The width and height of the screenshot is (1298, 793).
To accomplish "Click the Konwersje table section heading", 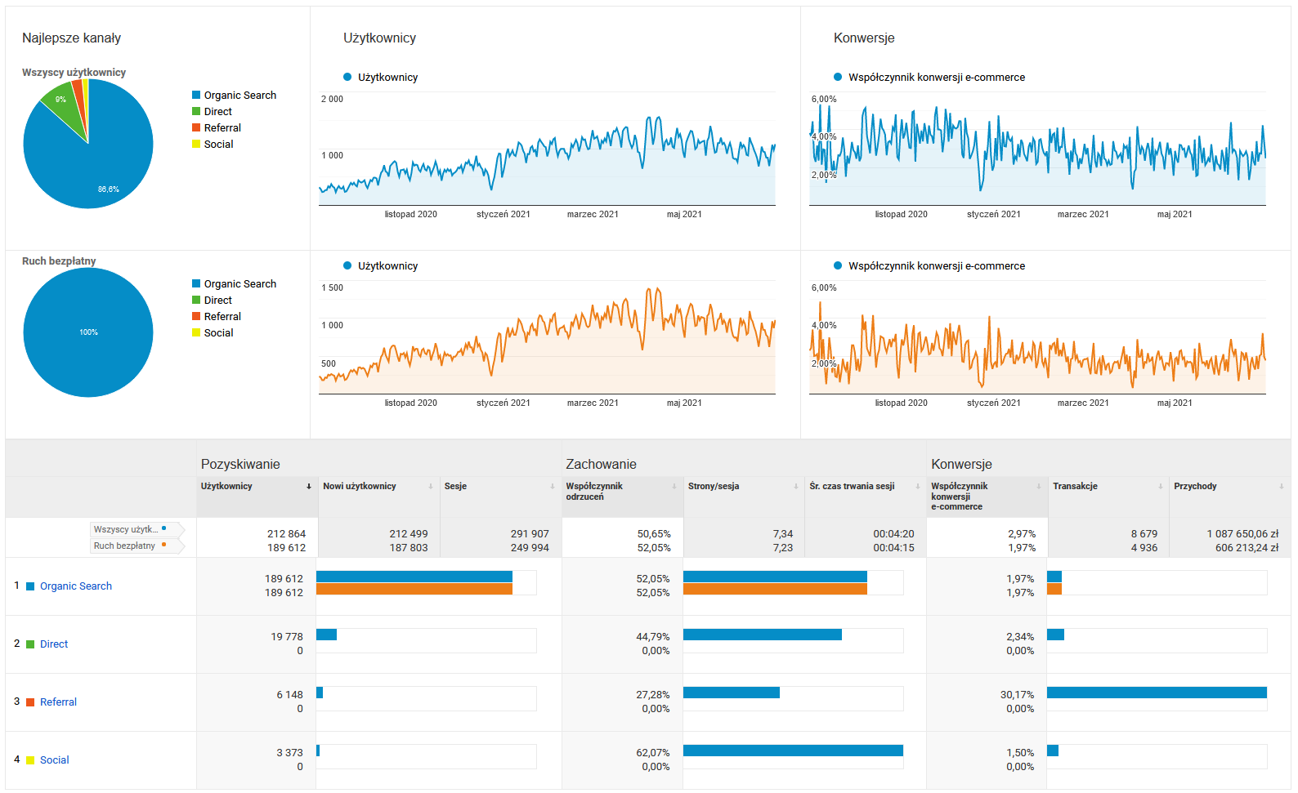I will pyautogui.click(x=961, y=465).
